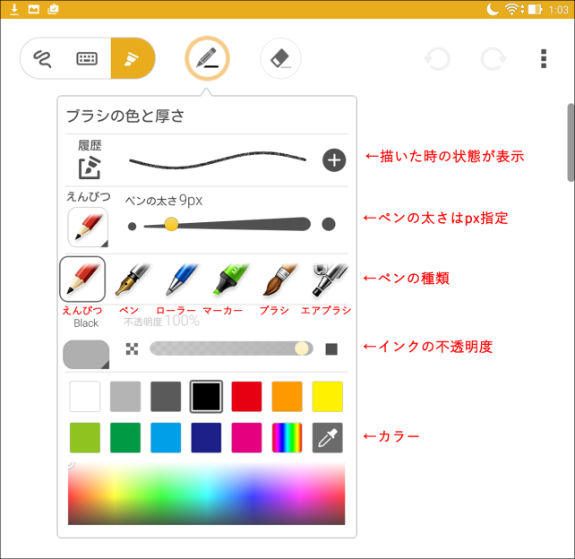Image resolution: width=575 pixels, height=559 pixels.
Task: Pick the red color swatch
Action: coord(247,396)
